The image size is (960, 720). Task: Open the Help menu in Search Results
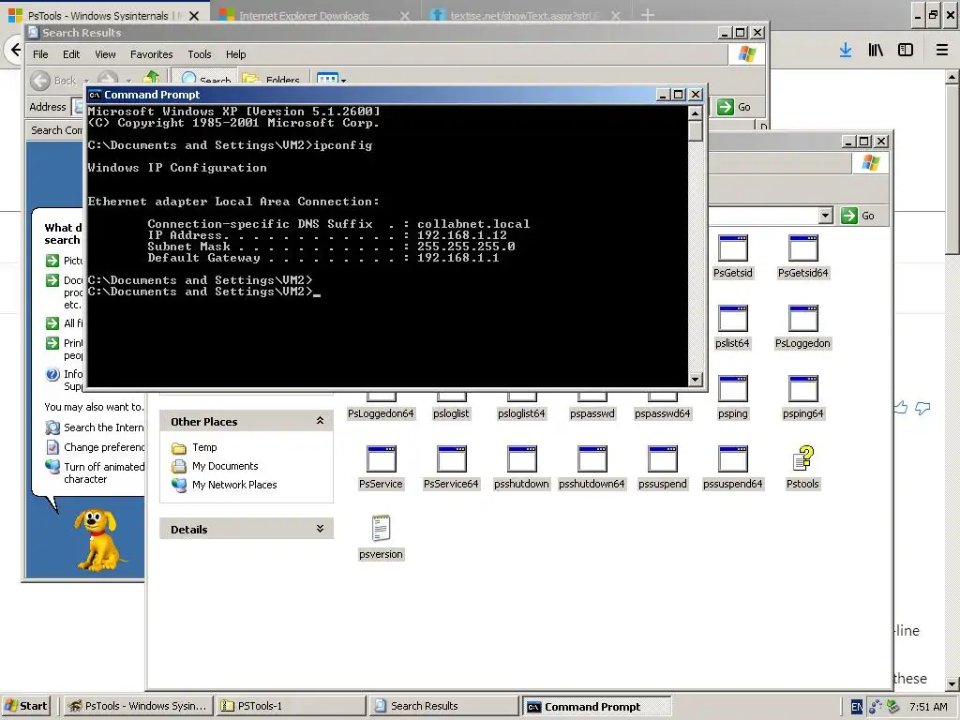[235, 54]
